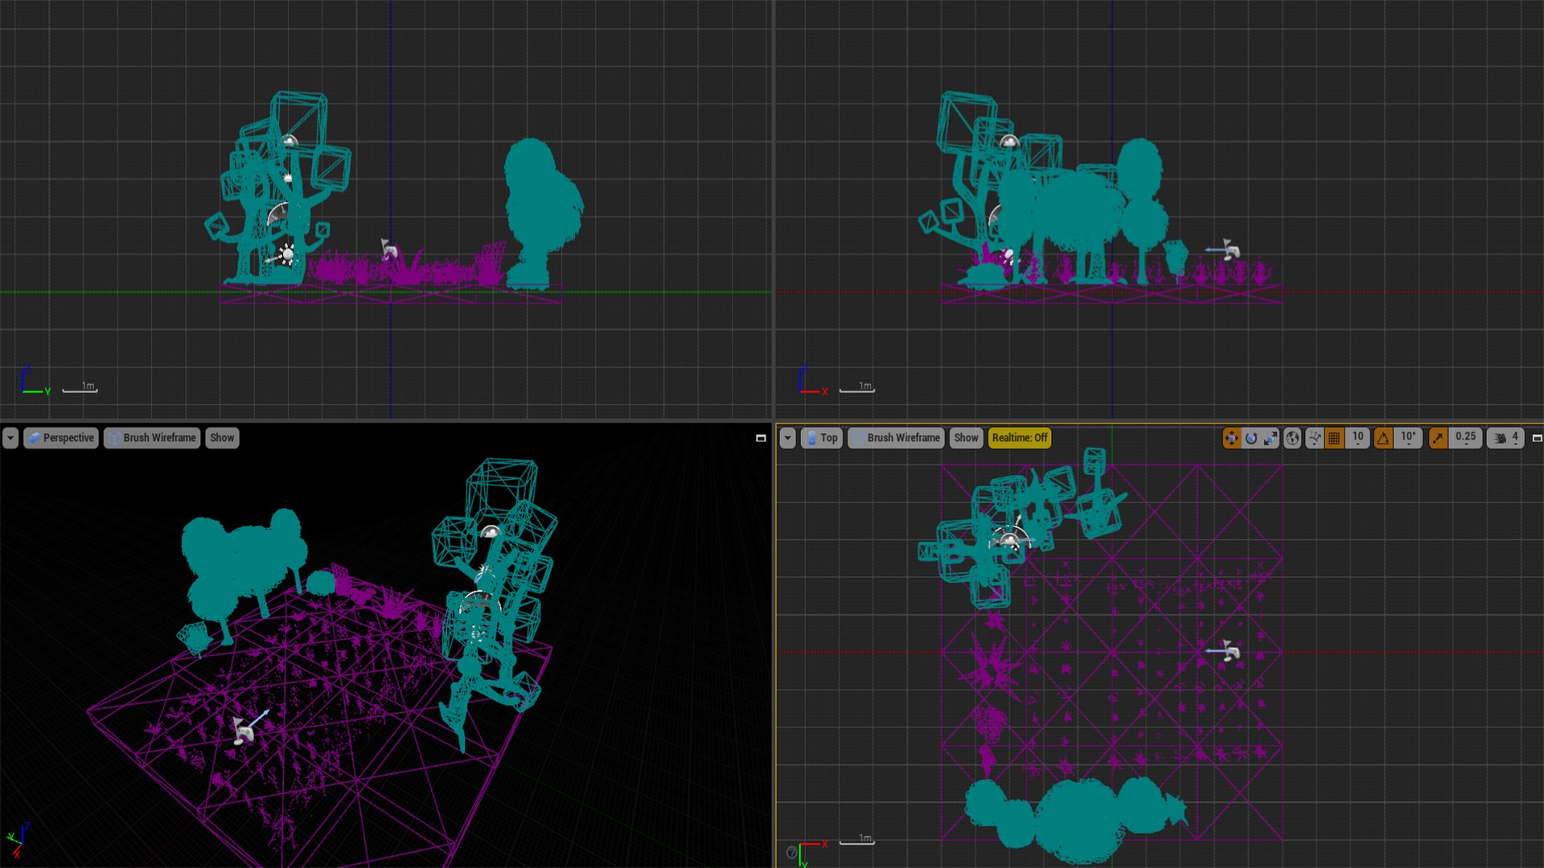This screenshot has width=1544, height=868.
Task: Click the help question icon in Top viewport
Action: pyautogui.click(x=791, y=852)
